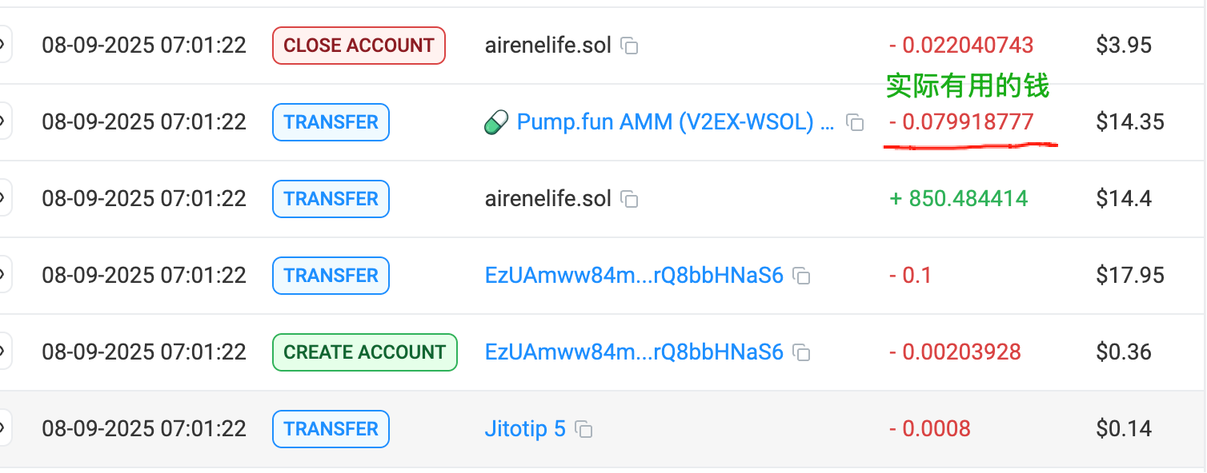Image resolution: width=1207 pixels, height=473 pixels.
Task: Expand the CREATE ACCOUNT row details
Action: point(4,352)
